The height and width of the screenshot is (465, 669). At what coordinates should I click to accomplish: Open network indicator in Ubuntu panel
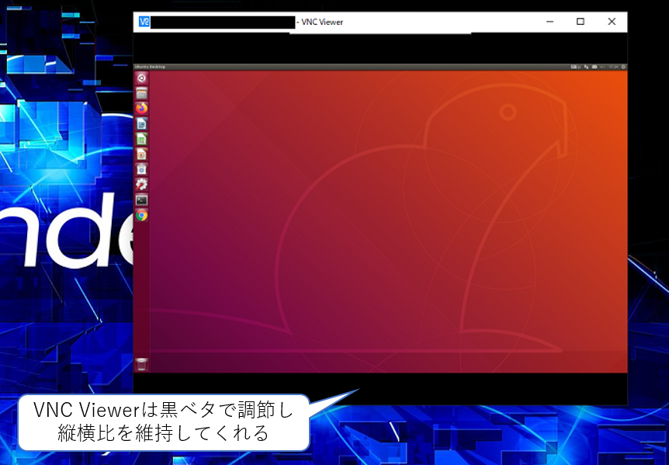click(587, 67)
